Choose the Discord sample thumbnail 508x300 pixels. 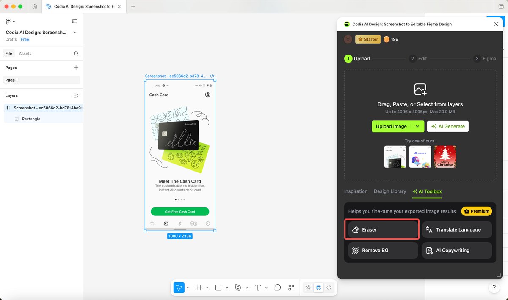(x=420, y=157)
